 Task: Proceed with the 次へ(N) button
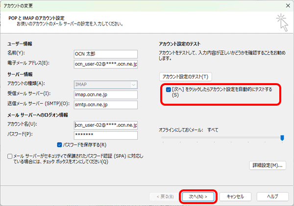[198, 196]
